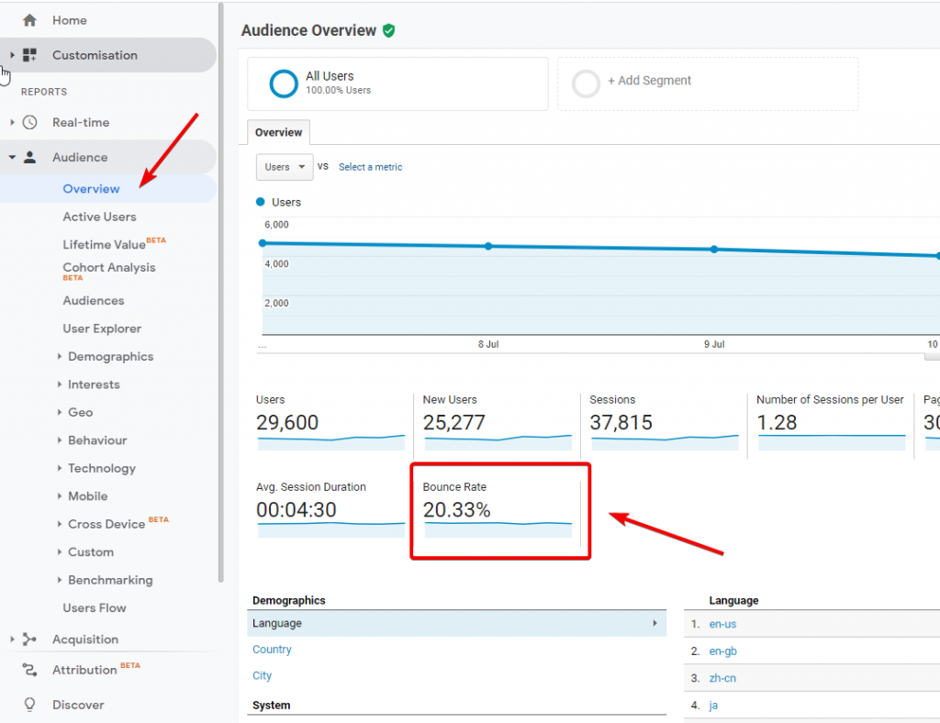940x723 pixels.
Task: Open the Users metric dropdown
Action: [284, 167]
